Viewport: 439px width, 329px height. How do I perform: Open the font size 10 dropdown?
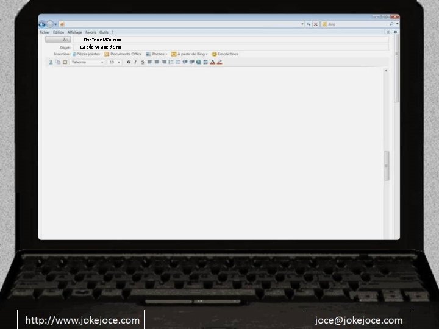[x=115, y=62]
